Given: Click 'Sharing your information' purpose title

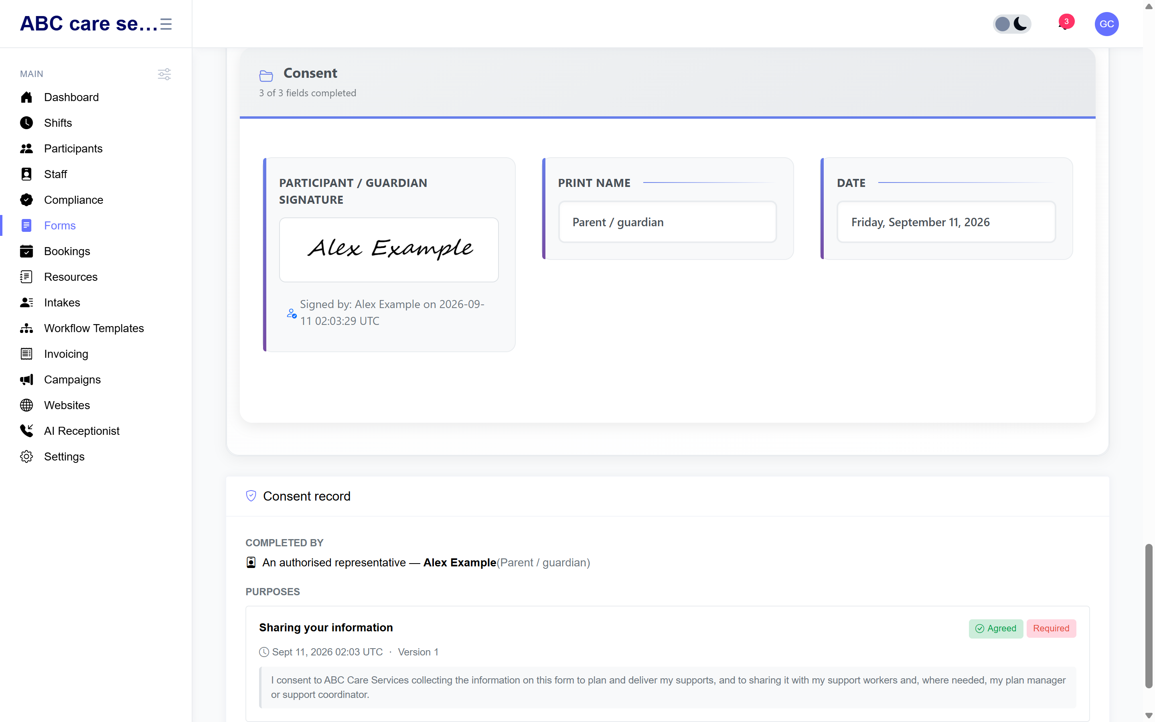Looking at the screenshot, I should pos(326,627).
